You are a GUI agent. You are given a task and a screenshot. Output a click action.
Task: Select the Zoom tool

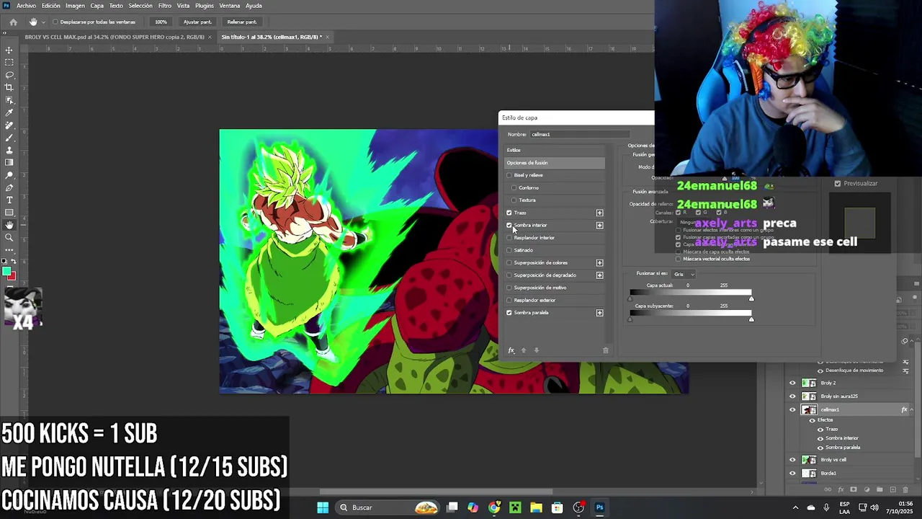(x=9, y=237)
